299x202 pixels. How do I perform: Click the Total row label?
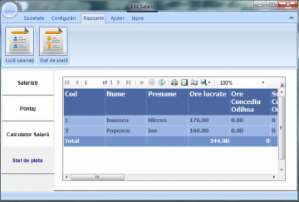click(x=72, y=141)
